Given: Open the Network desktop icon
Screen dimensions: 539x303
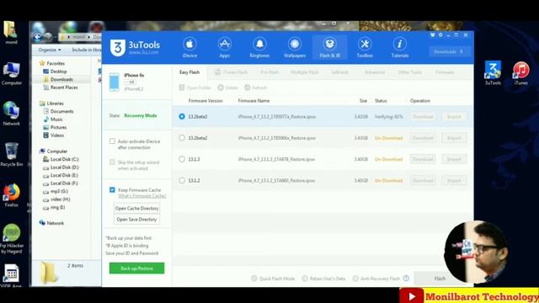Looking at the screenshot, I should [11, 114].
